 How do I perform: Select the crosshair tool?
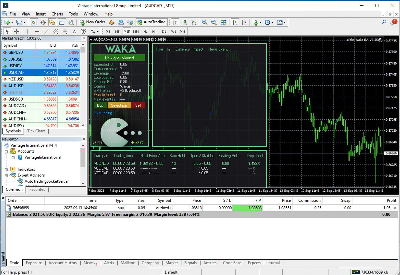[x=17, y=31]
